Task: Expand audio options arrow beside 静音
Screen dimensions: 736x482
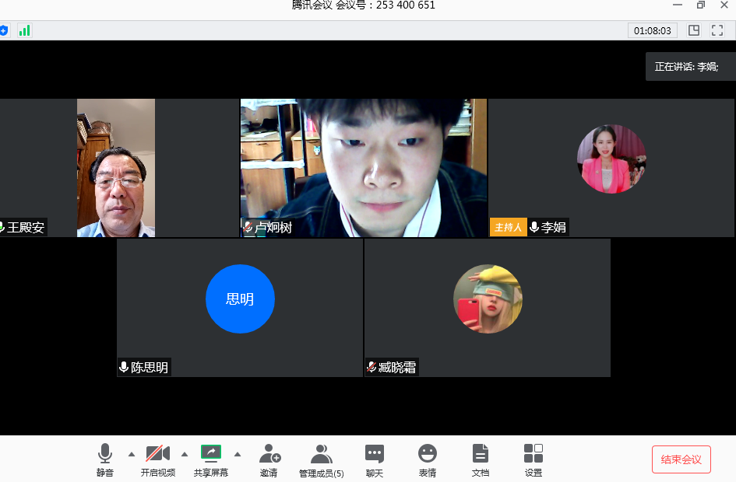Action: click(x=131, y=454)
